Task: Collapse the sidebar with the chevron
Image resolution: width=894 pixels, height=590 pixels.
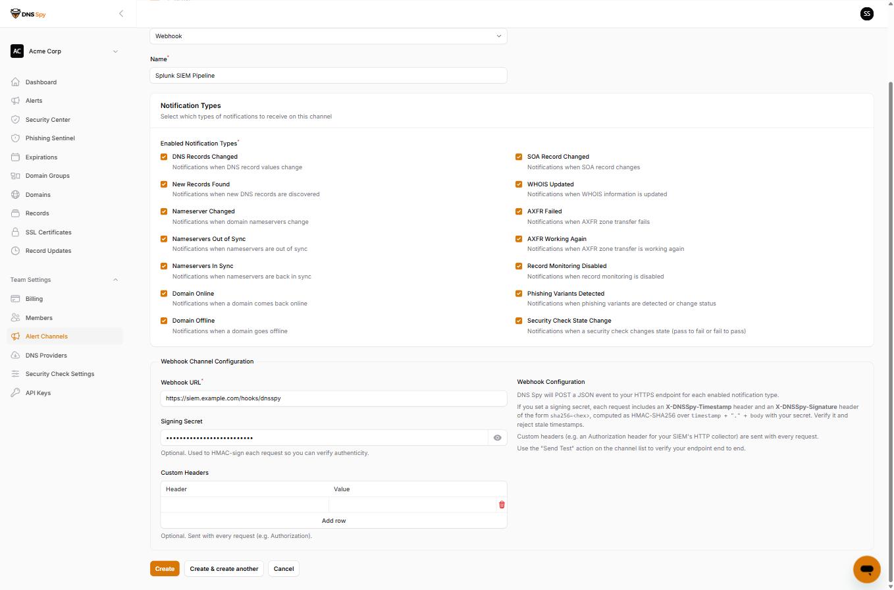Action: (x=121, y=14)
